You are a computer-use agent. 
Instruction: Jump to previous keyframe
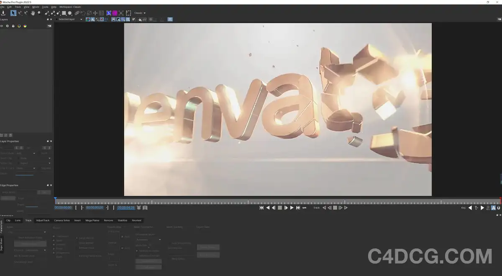point(470,207)
